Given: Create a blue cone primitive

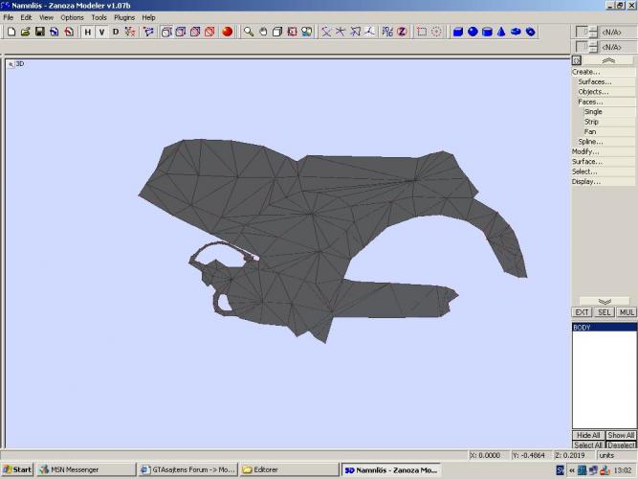Looking at the screenshot, I should coord(501,32).
